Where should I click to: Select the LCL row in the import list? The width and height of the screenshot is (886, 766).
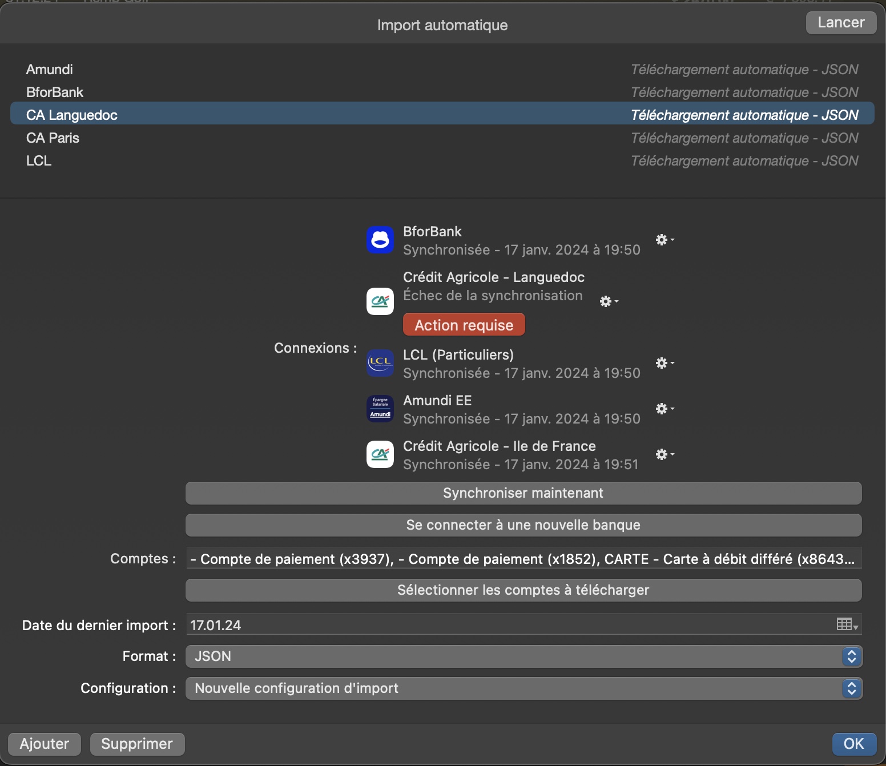[x=442, y=161]
